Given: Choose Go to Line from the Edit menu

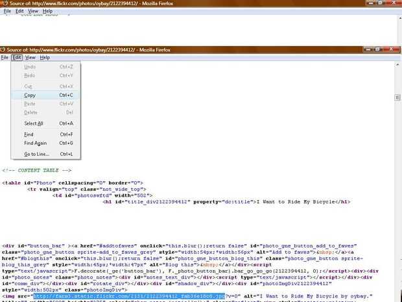Looking at the screenshot, I should click(x=45, y=154).
